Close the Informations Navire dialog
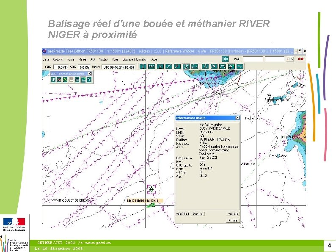336x252 pixels. pos(237,118)
